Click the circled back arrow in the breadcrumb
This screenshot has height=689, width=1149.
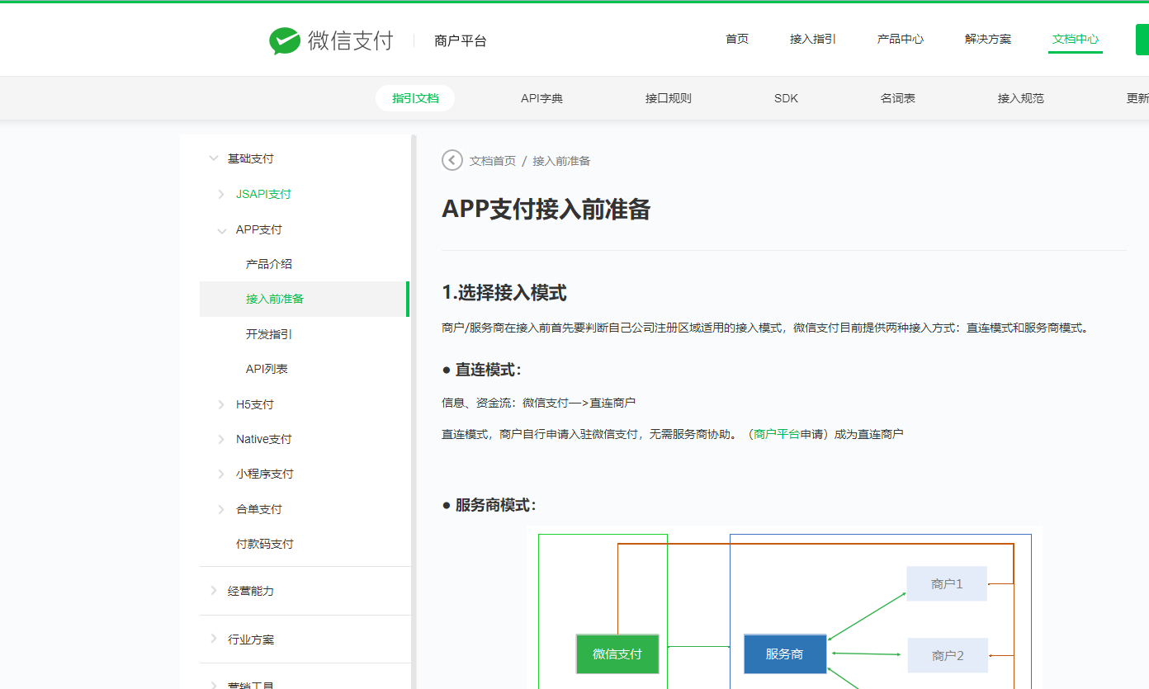tap(452, 160)
